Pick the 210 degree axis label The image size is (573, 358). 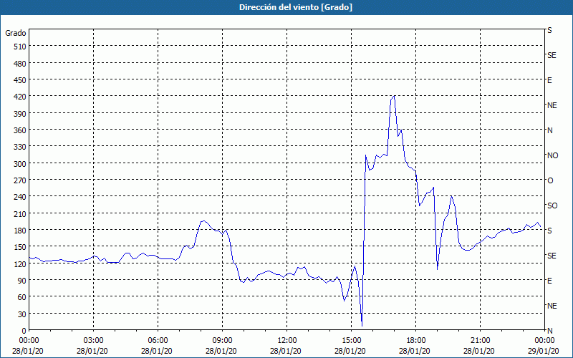[x=21, y=213]
